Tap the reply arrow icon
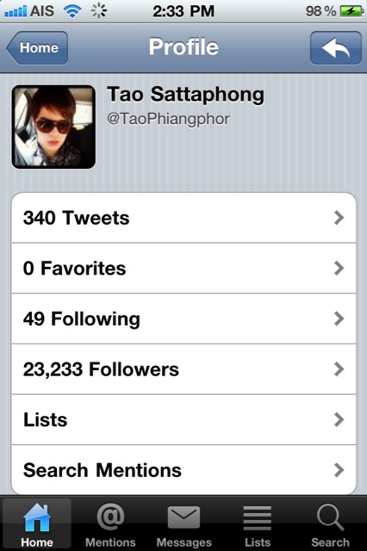This screenshot has height=551, width=367. tap(336, 48)
